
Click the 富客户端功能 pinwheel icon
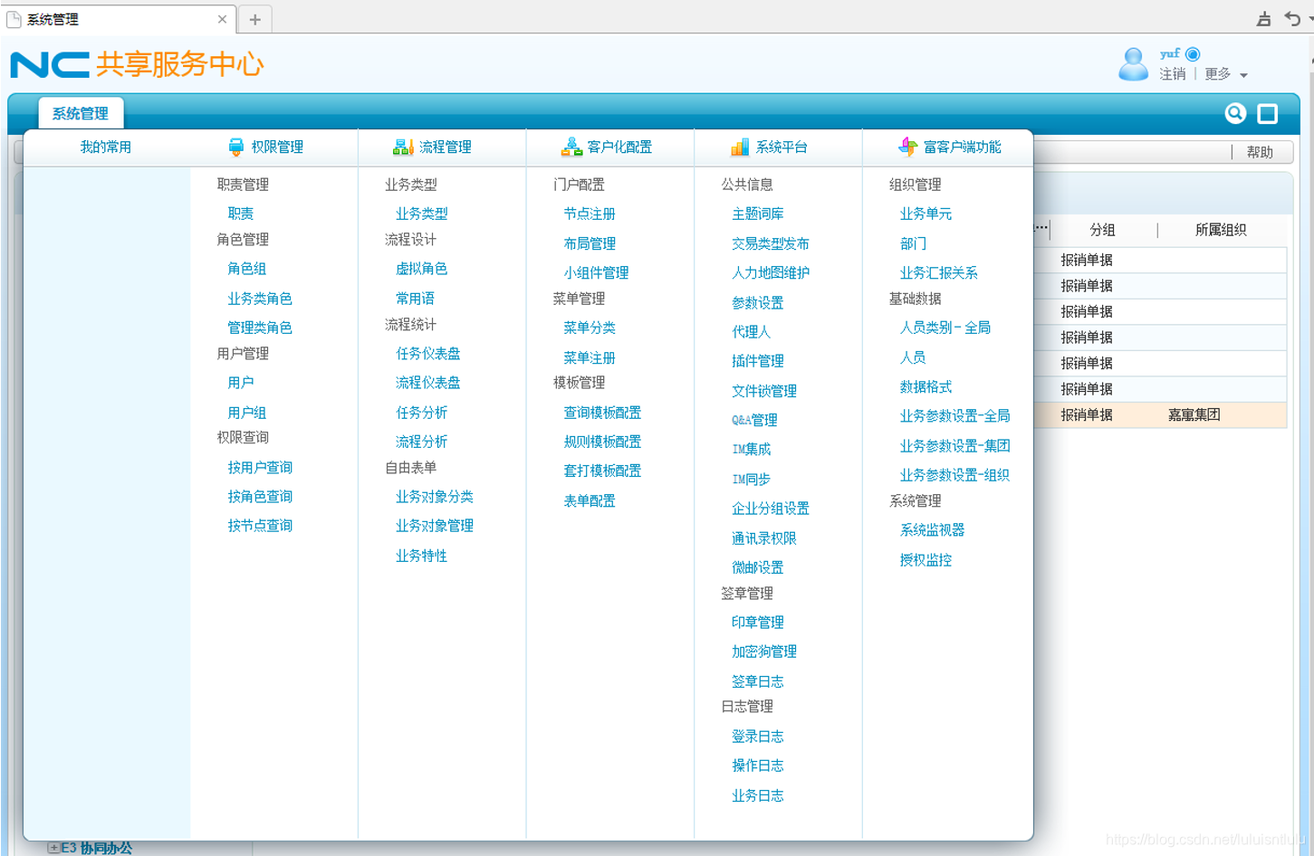click(x=907, y=147)
